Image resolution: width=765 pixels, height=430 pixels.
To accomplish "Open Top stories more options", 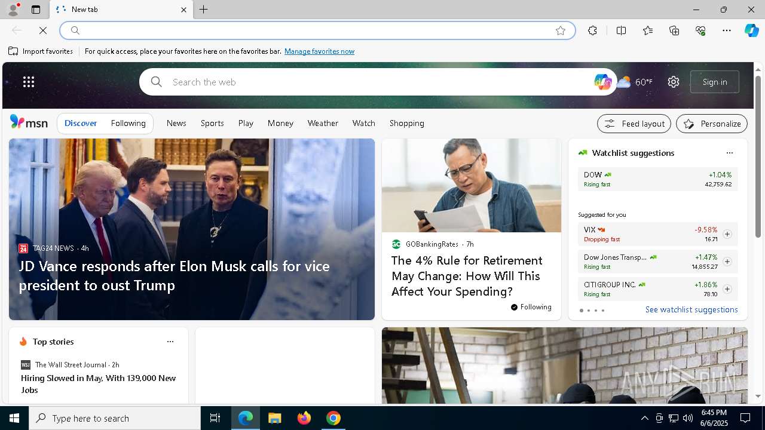I will (x=170, y=342).
